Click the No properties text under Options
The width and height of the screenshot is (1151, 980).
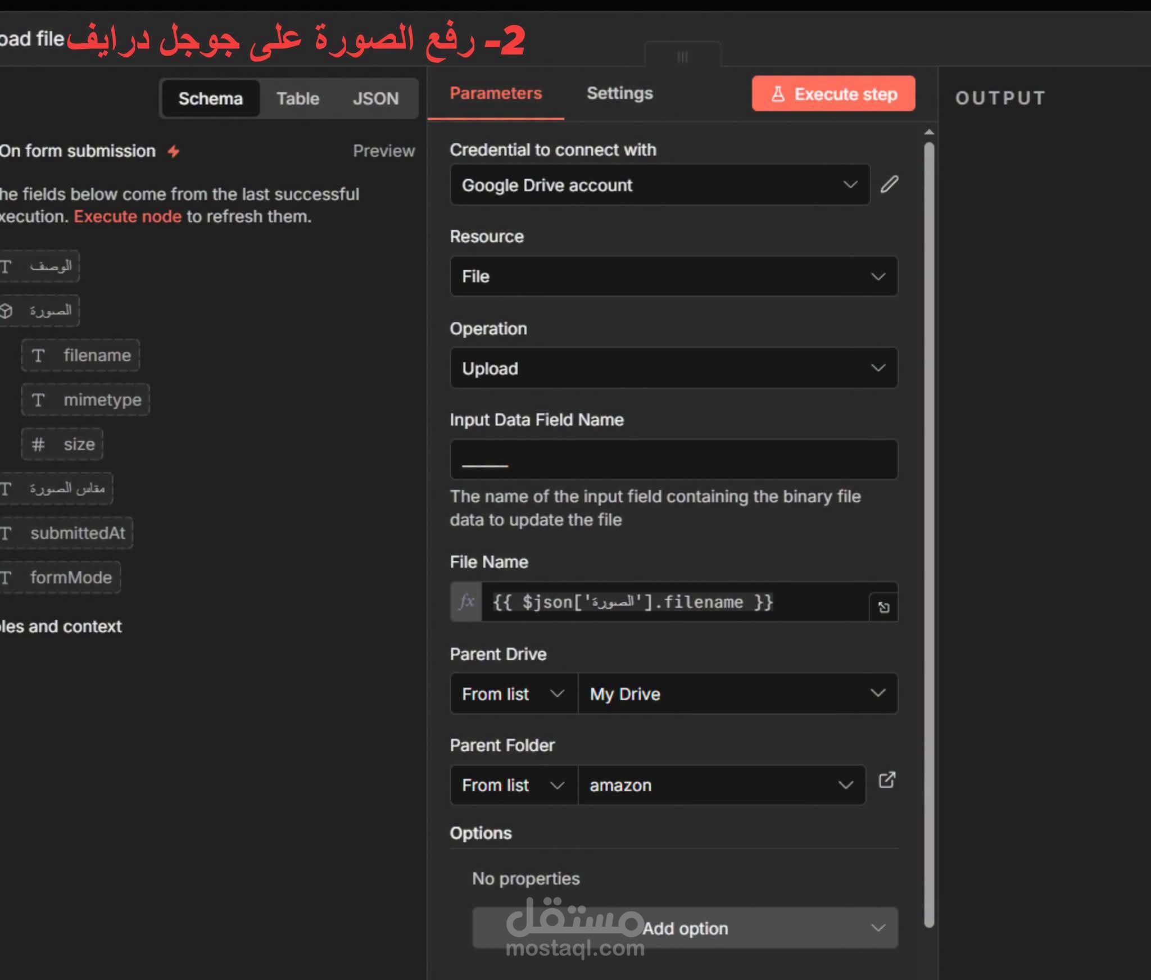click(x=526, y=878)
